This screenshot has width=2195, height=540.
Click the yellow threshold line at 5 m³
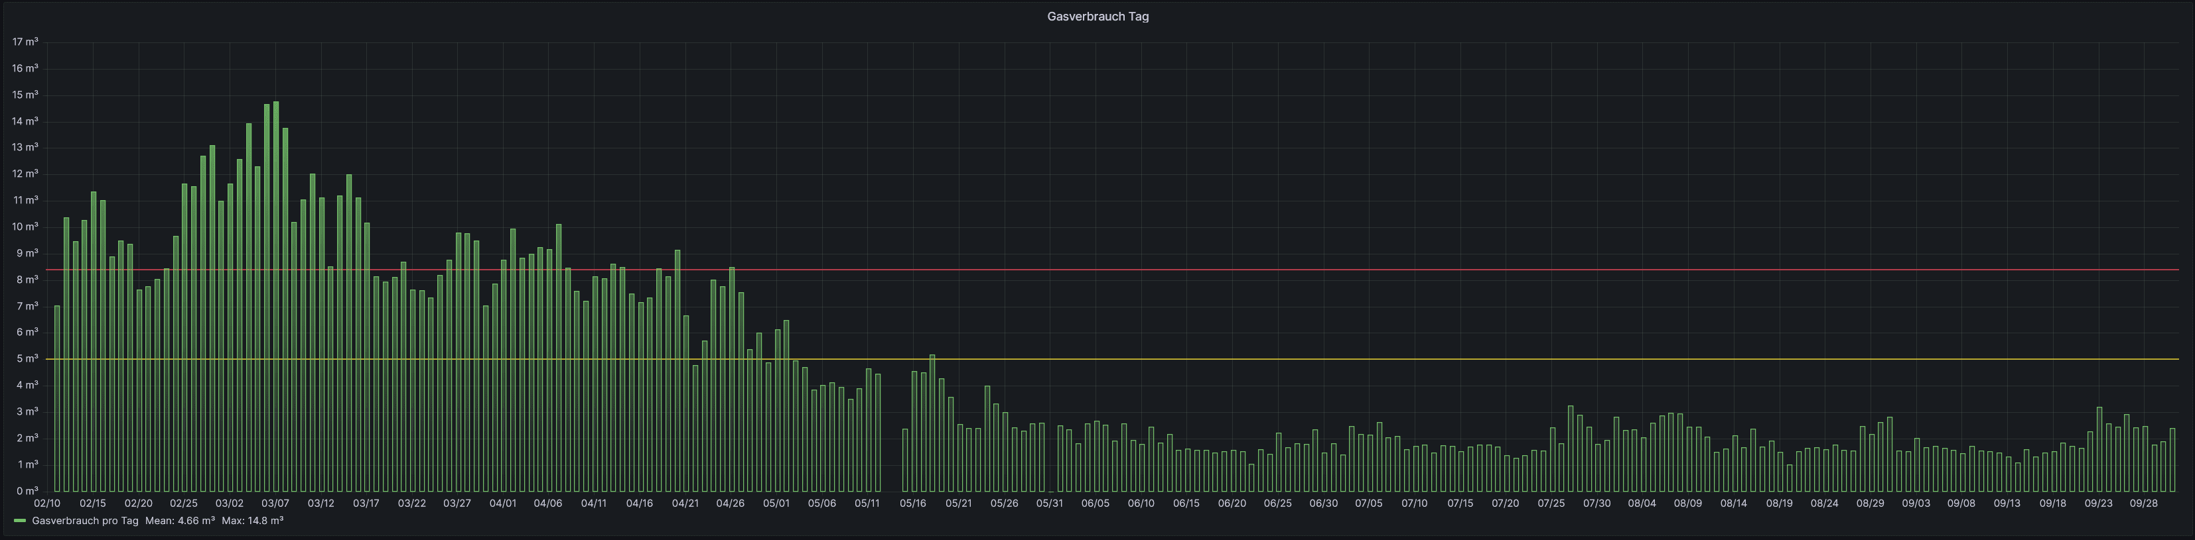(1111, 359)
